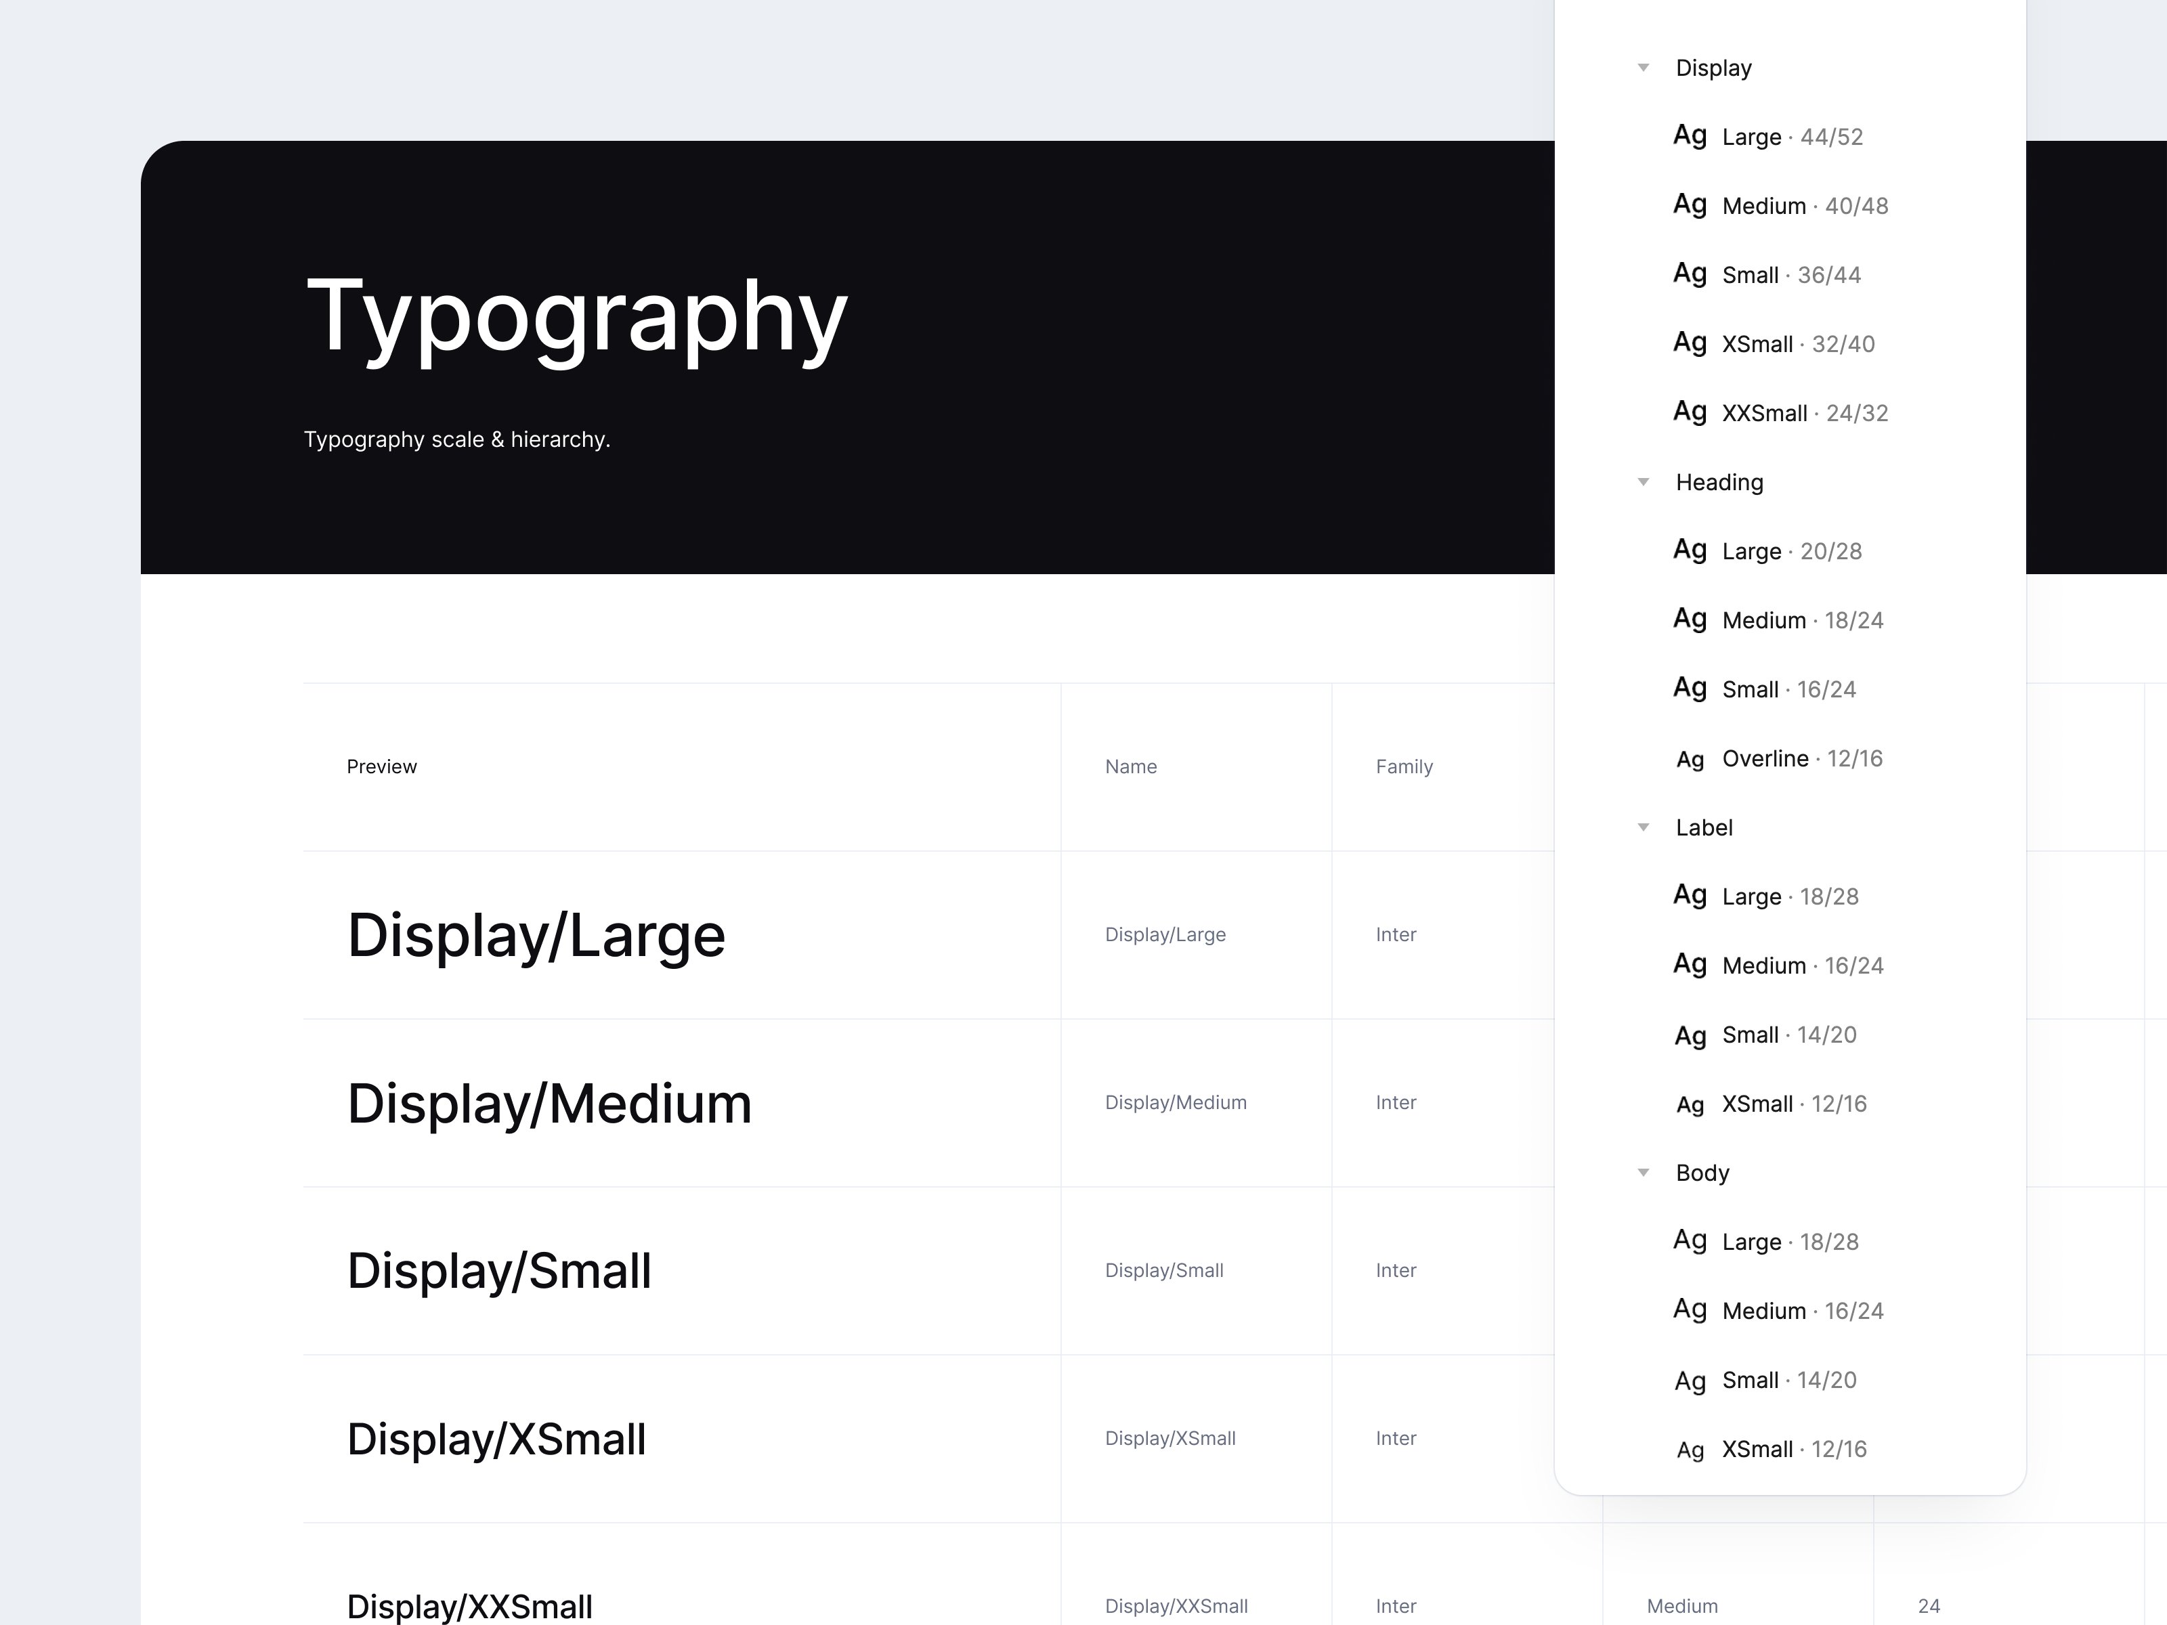Viewport: 2167px width, 1625px height.
Task: Collapse the Body group triangle
Action: [1644, 1173]
